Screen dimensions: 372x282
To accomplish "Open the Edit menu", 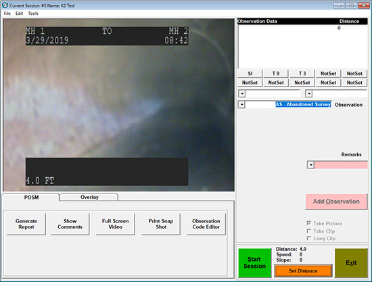I will (x=19, y=14).
